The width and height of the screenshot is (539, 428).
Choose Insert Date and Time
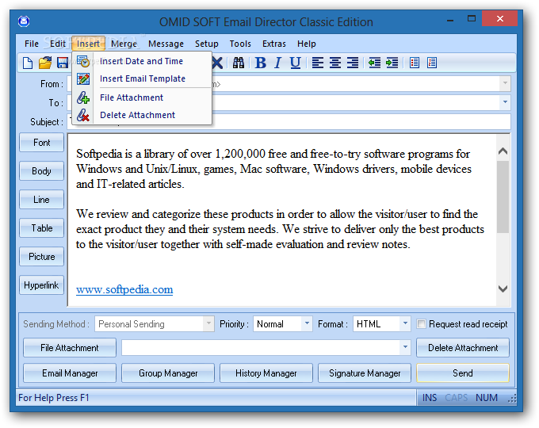click(x=142, y=62)
